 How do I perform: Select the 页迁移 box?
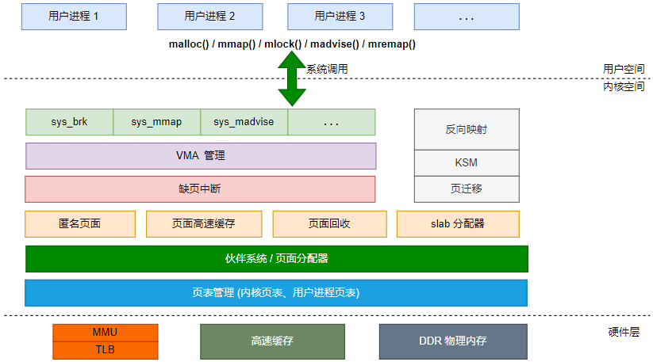pyautogui.click(x=467, y=189)
